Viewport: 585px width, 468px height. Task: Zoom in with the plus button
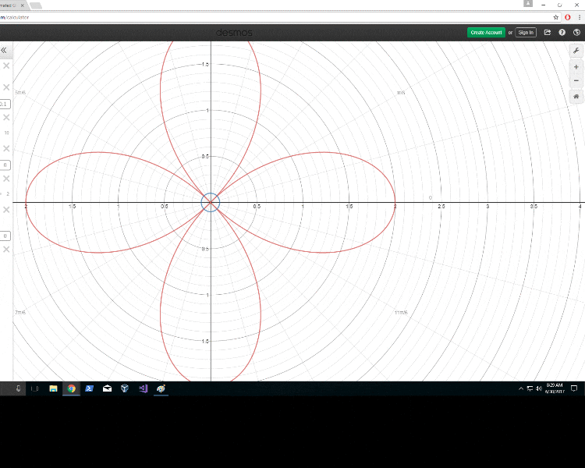(576, 67)
